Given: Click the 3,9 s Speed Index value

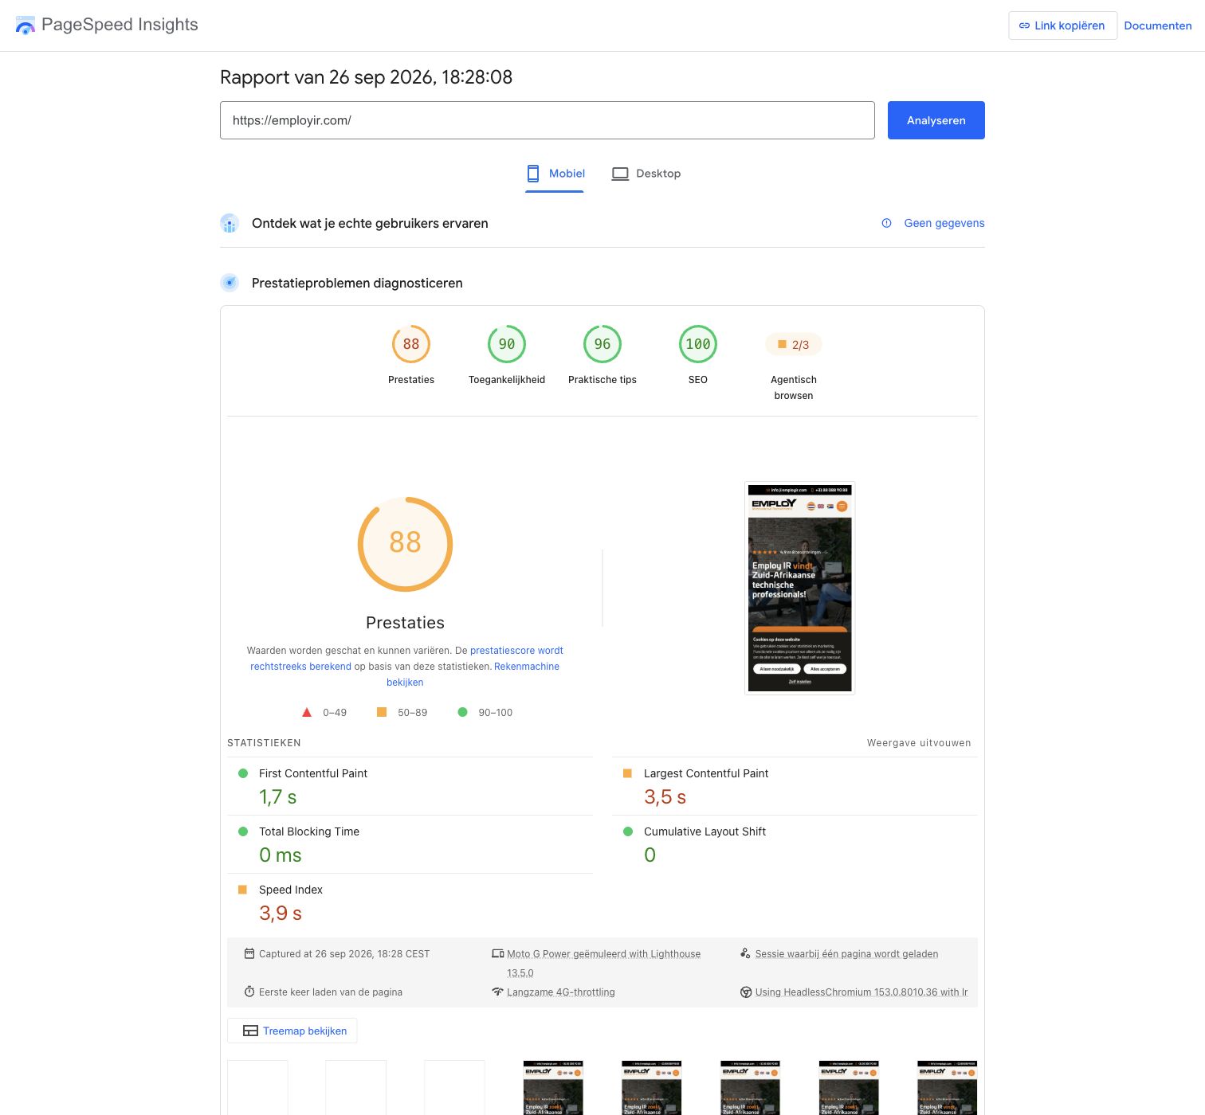Looking at the screenshot, I should [281, 914].
